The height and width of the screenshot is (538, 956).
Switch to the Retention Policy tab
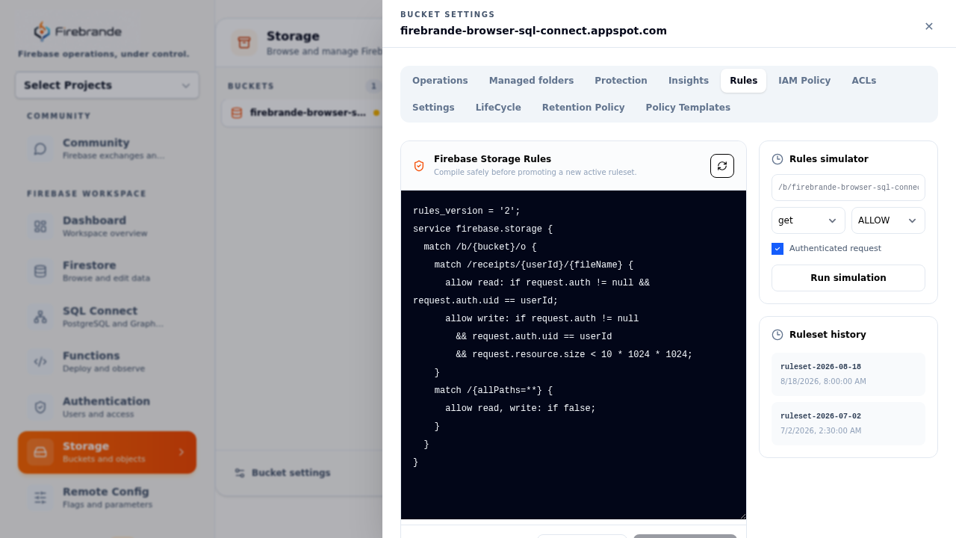(x=583, y=108)
